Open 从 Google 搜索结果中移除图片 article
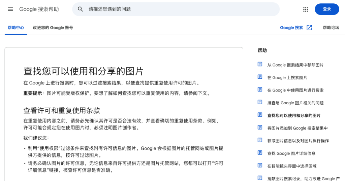 [295, 65]
